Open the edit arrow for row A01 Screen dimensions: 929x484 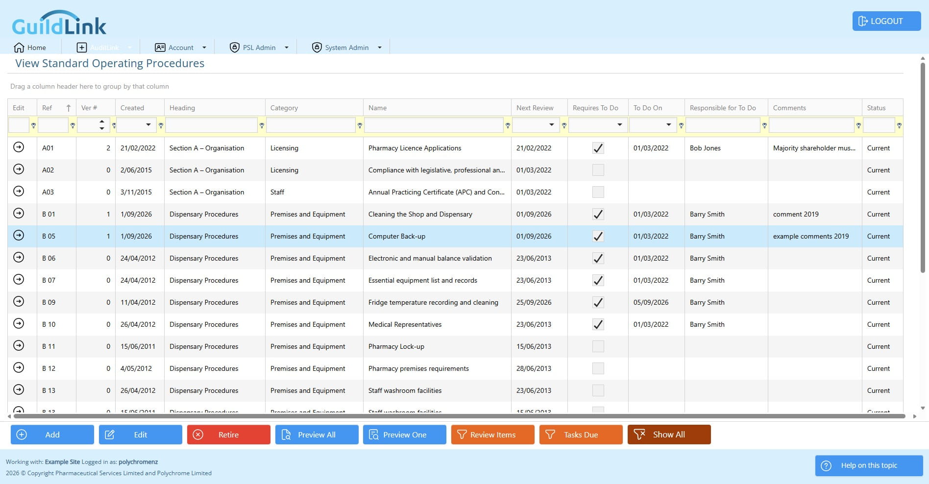(19, 147)
